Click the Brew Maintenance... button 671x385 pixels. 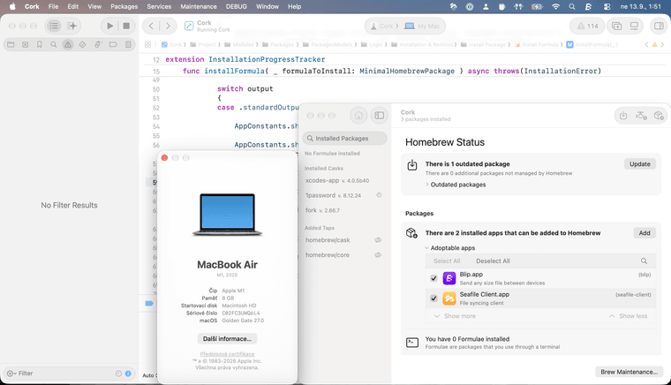[x=629, y=372]
